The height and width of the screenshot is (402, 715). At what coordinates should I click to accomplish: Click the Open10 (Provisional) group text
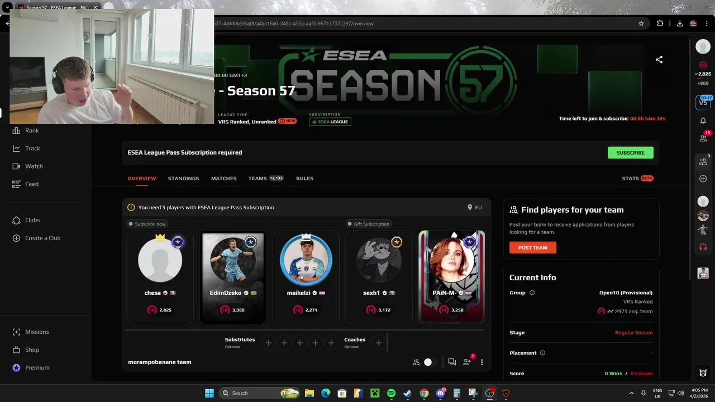626,293
